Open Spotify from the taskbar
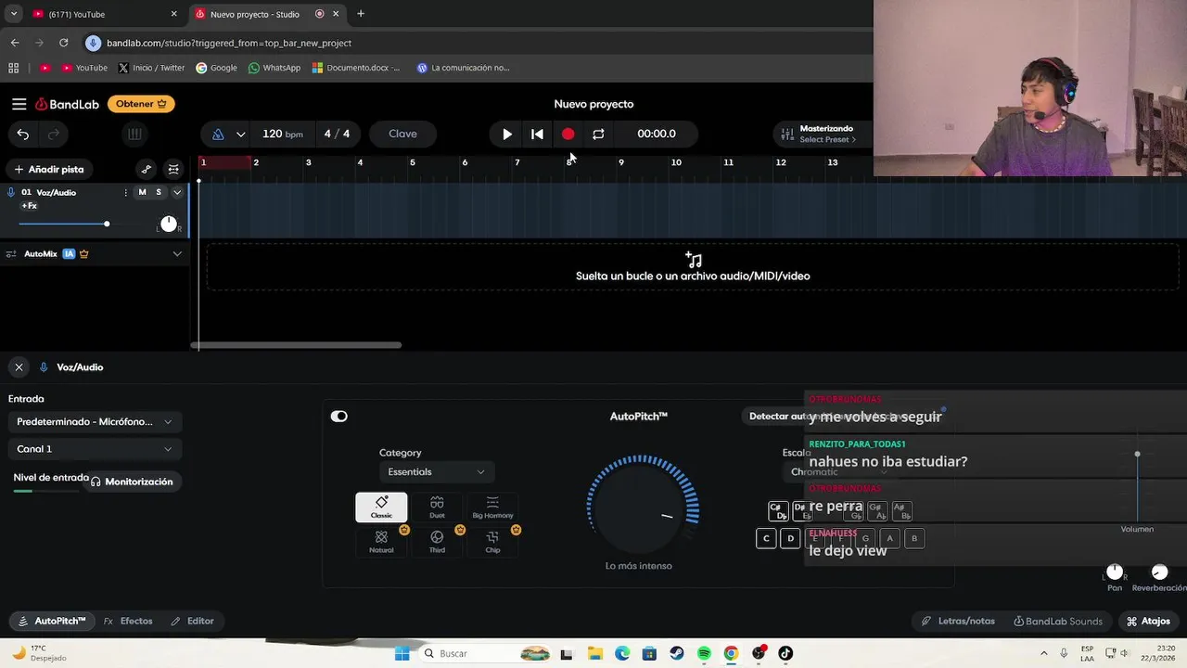This screenshot has width=1187, height=668. (x=704, y=653)
